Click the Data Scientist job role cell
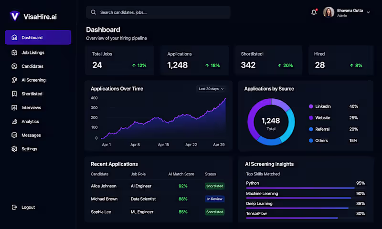The width and height of the screenshot is (382, 229). (143, 199)
